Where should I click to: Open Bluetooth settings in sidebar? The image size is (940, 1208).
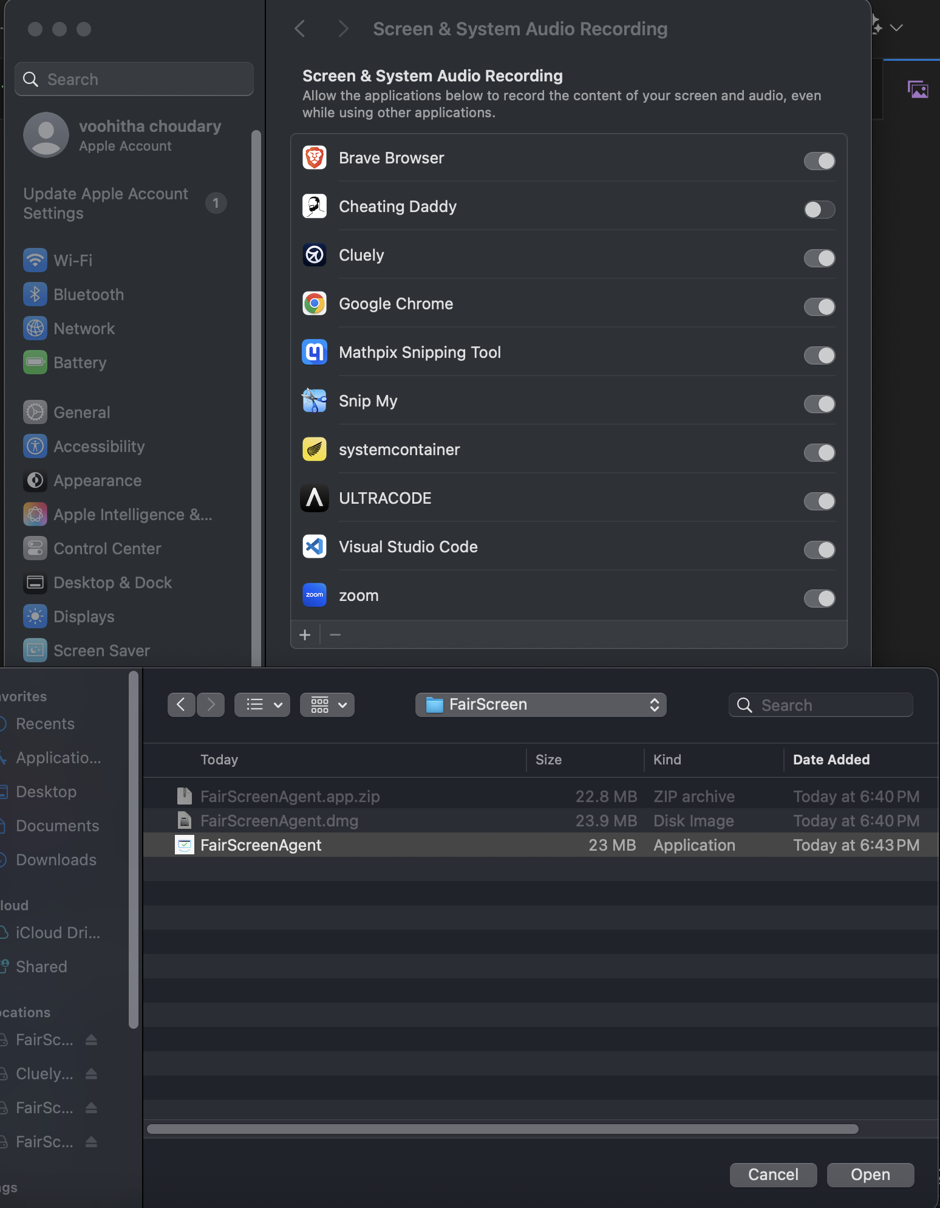pos(73,294)
